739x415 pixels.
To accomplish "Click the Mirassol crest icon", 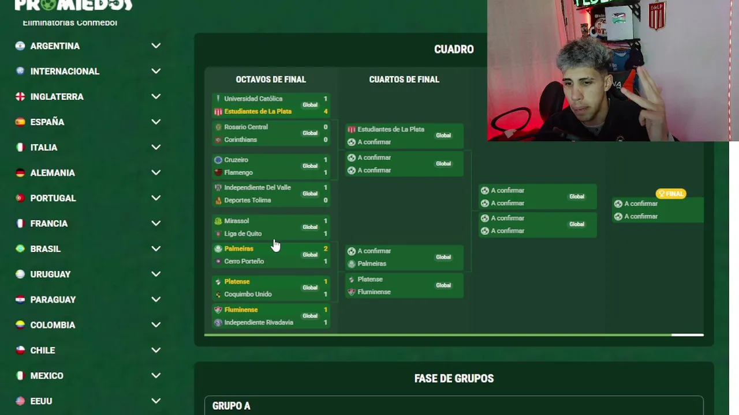I will coord(218,221).
